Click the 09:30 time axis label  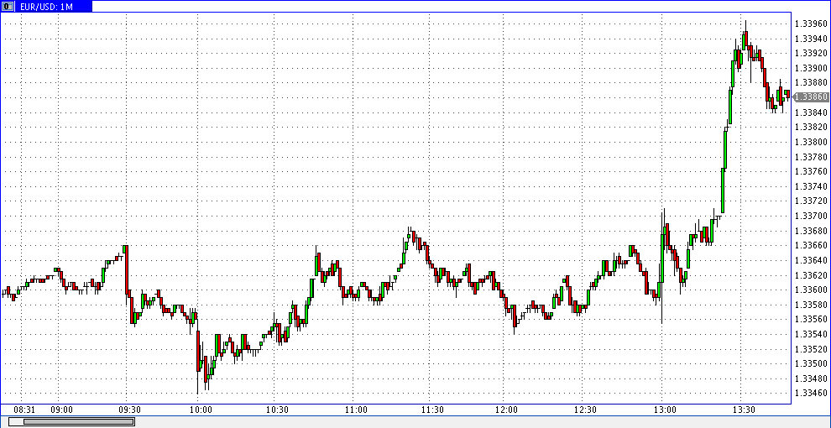click(x=129, y=410)
